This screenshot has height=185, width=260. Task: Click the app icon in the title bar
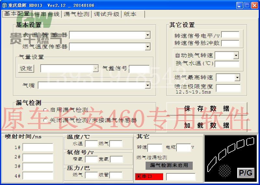tap(5, 5)
